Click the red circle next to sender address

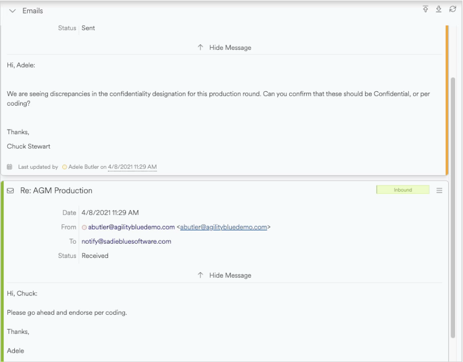(84, 227)
